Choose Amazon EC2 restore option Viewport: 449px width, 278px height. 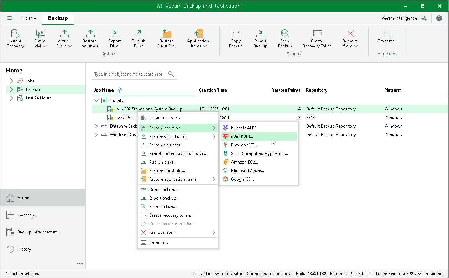click(x=259, y=162)
